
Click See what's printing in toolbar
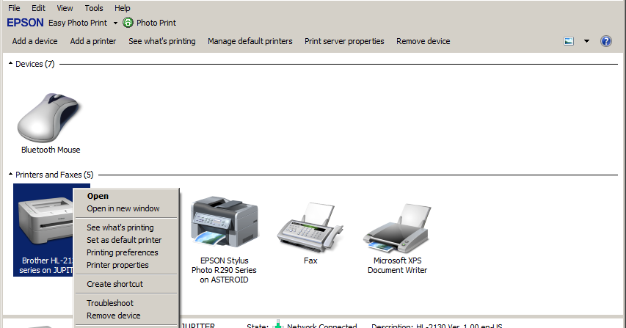coord(162,41)
